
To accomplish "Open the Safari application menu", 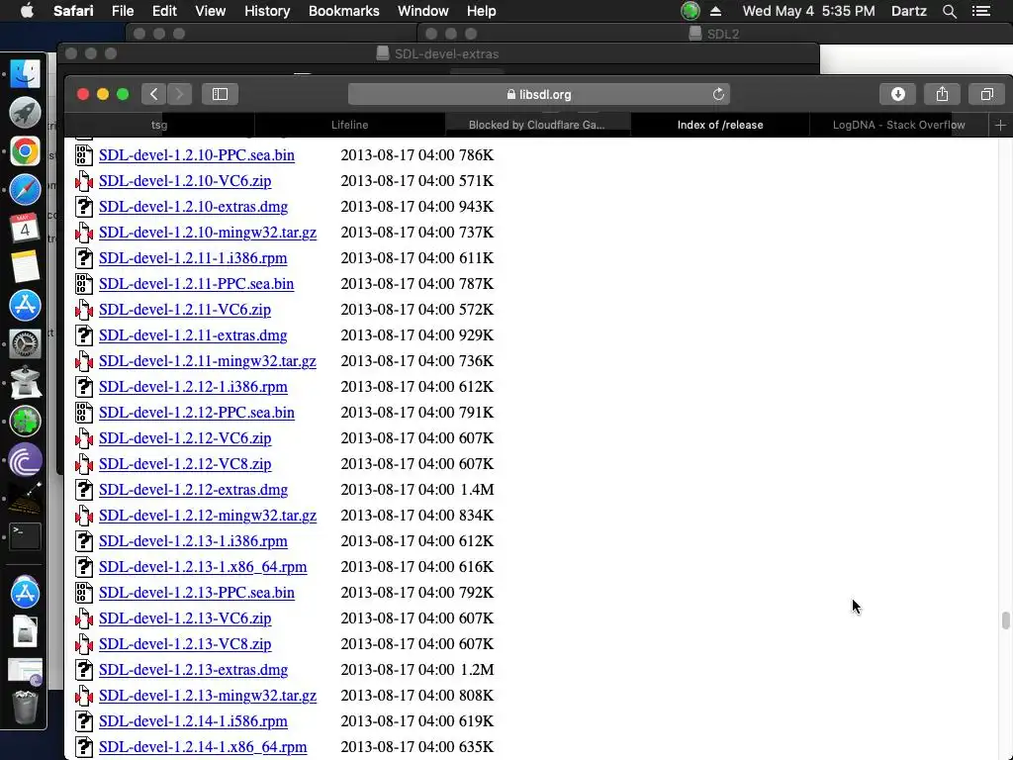I will [73, 11].
